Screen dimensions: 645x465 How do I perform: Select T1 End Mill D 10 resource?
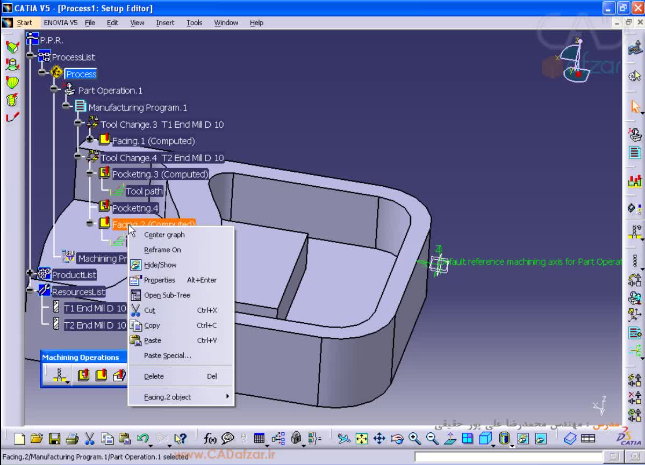pyautogui.click(x=95, y=308)
